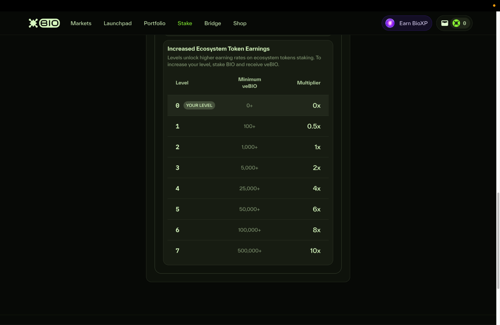This screenshot has width=500, height=325.
Task: Click the 10x multiplier cell
Action: (x=315, y=251)
